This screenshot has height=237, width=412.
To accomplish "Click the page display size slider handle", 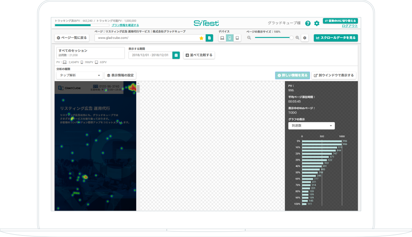I will click(291, 38).
